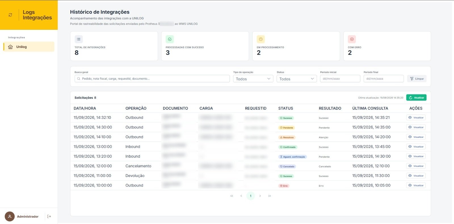The height and width of the screenshot is (224, 454).
Task: Click the Administrador user avatar
Action: point(10,216)
